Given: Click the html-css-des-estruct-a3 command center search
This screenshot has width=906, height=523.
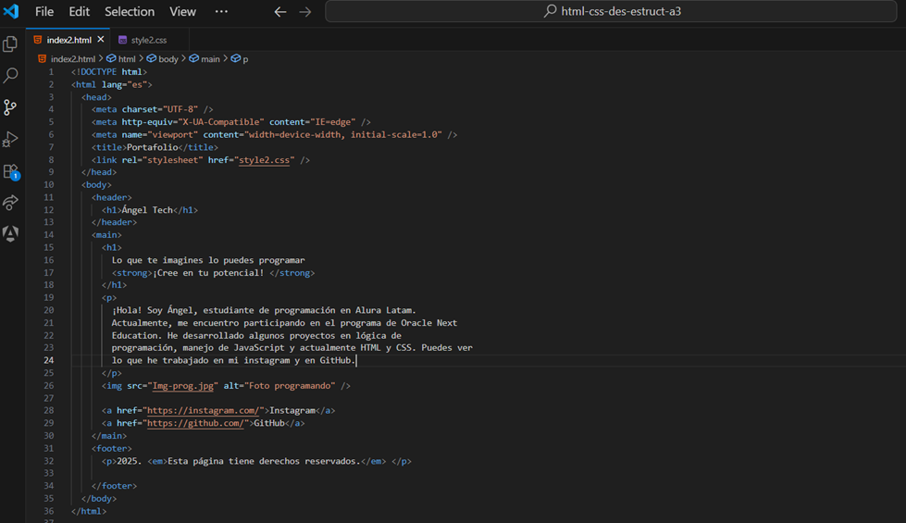Looking at the screenshot, I should coord(611,11).
